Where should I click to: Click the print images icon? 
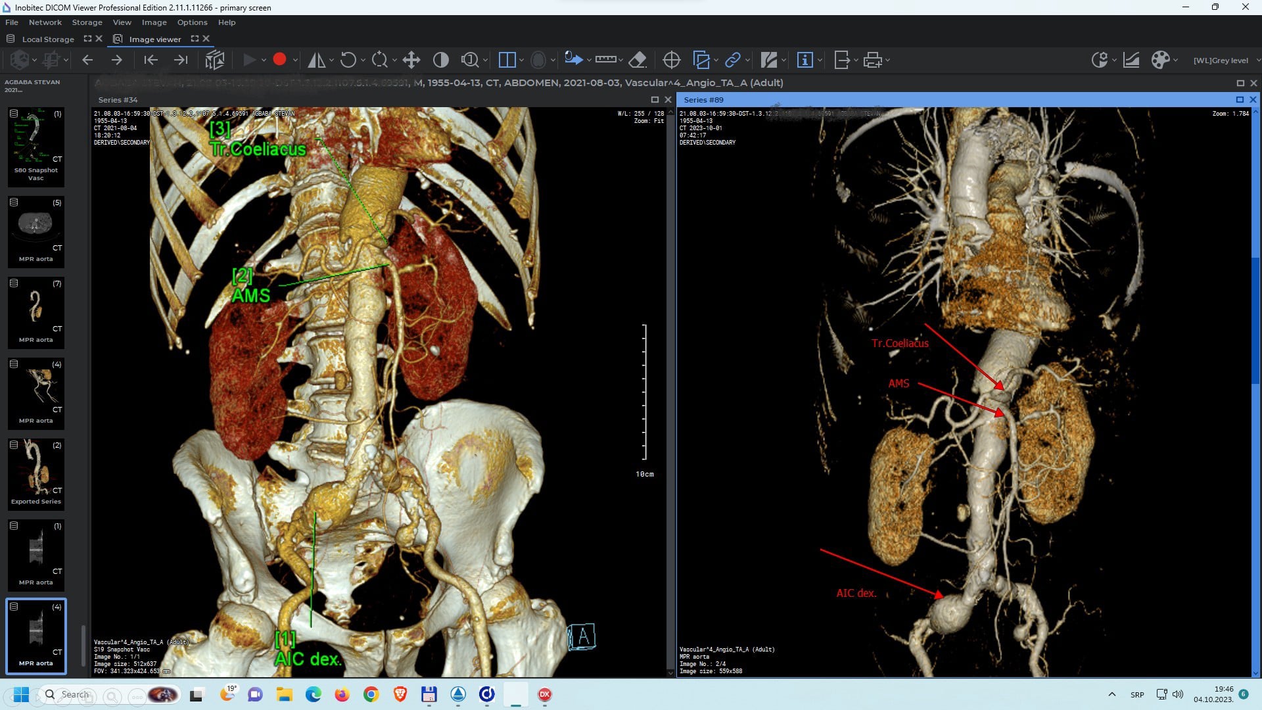872,60
